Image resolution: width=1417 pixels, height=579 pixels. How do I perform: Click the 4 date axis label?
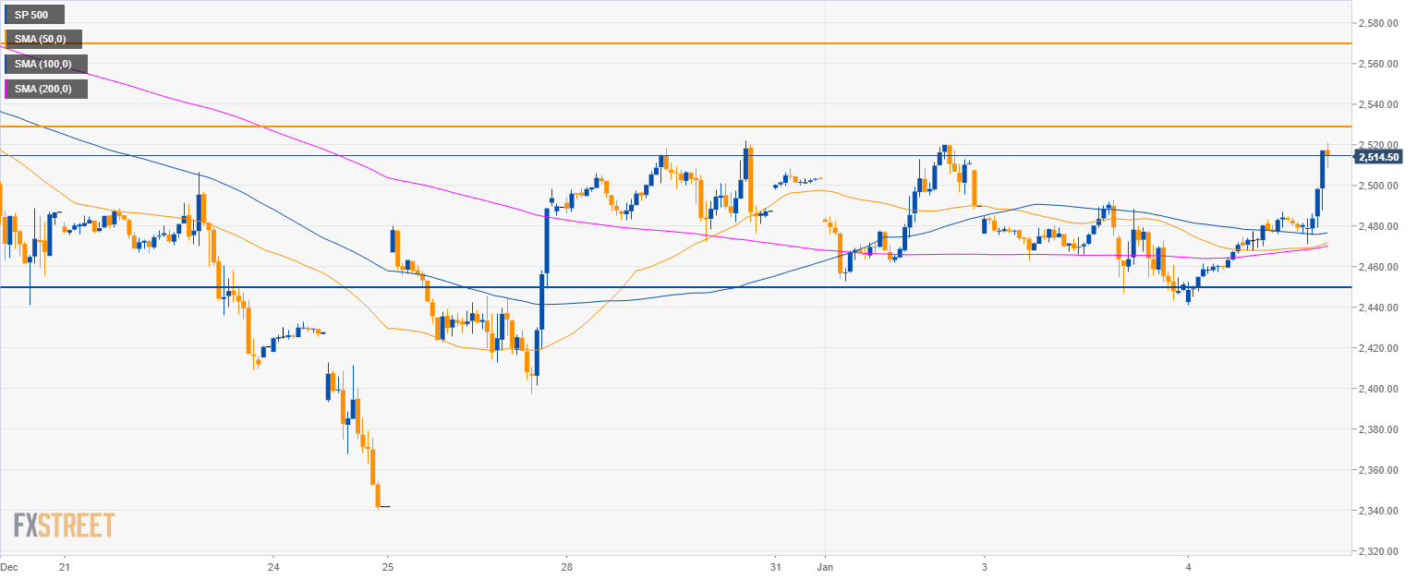[1190, 566]
